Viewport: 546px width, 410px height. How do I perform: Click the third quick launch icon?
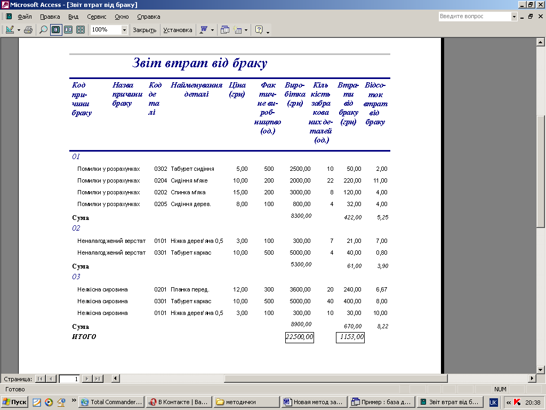(x=61, y=403)
